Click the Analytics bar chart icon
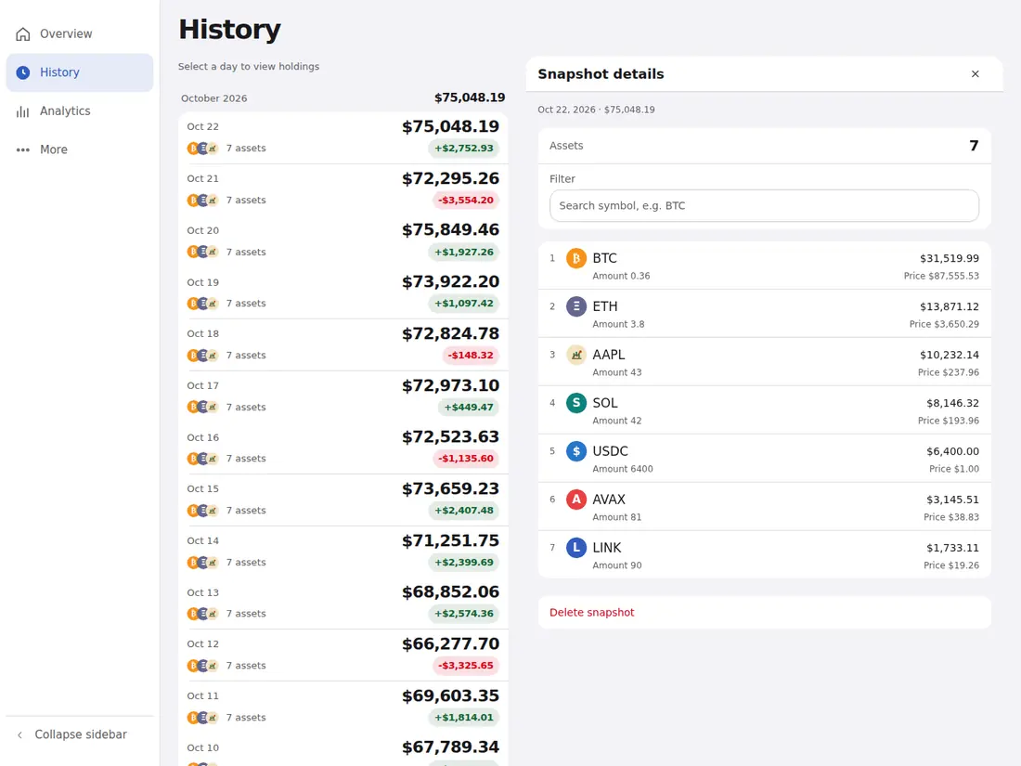 23,111
